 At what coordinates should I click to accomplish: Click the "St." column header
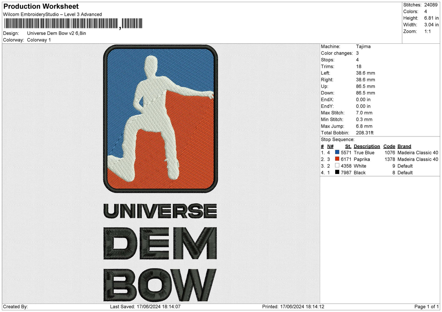coord(348,146)
